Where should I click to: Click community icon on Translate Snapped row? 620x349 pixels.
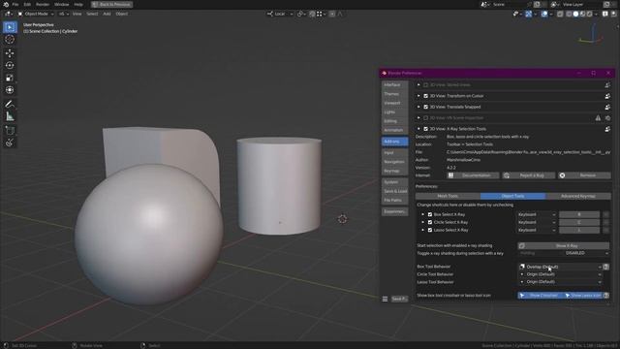[x=607, y=107]
